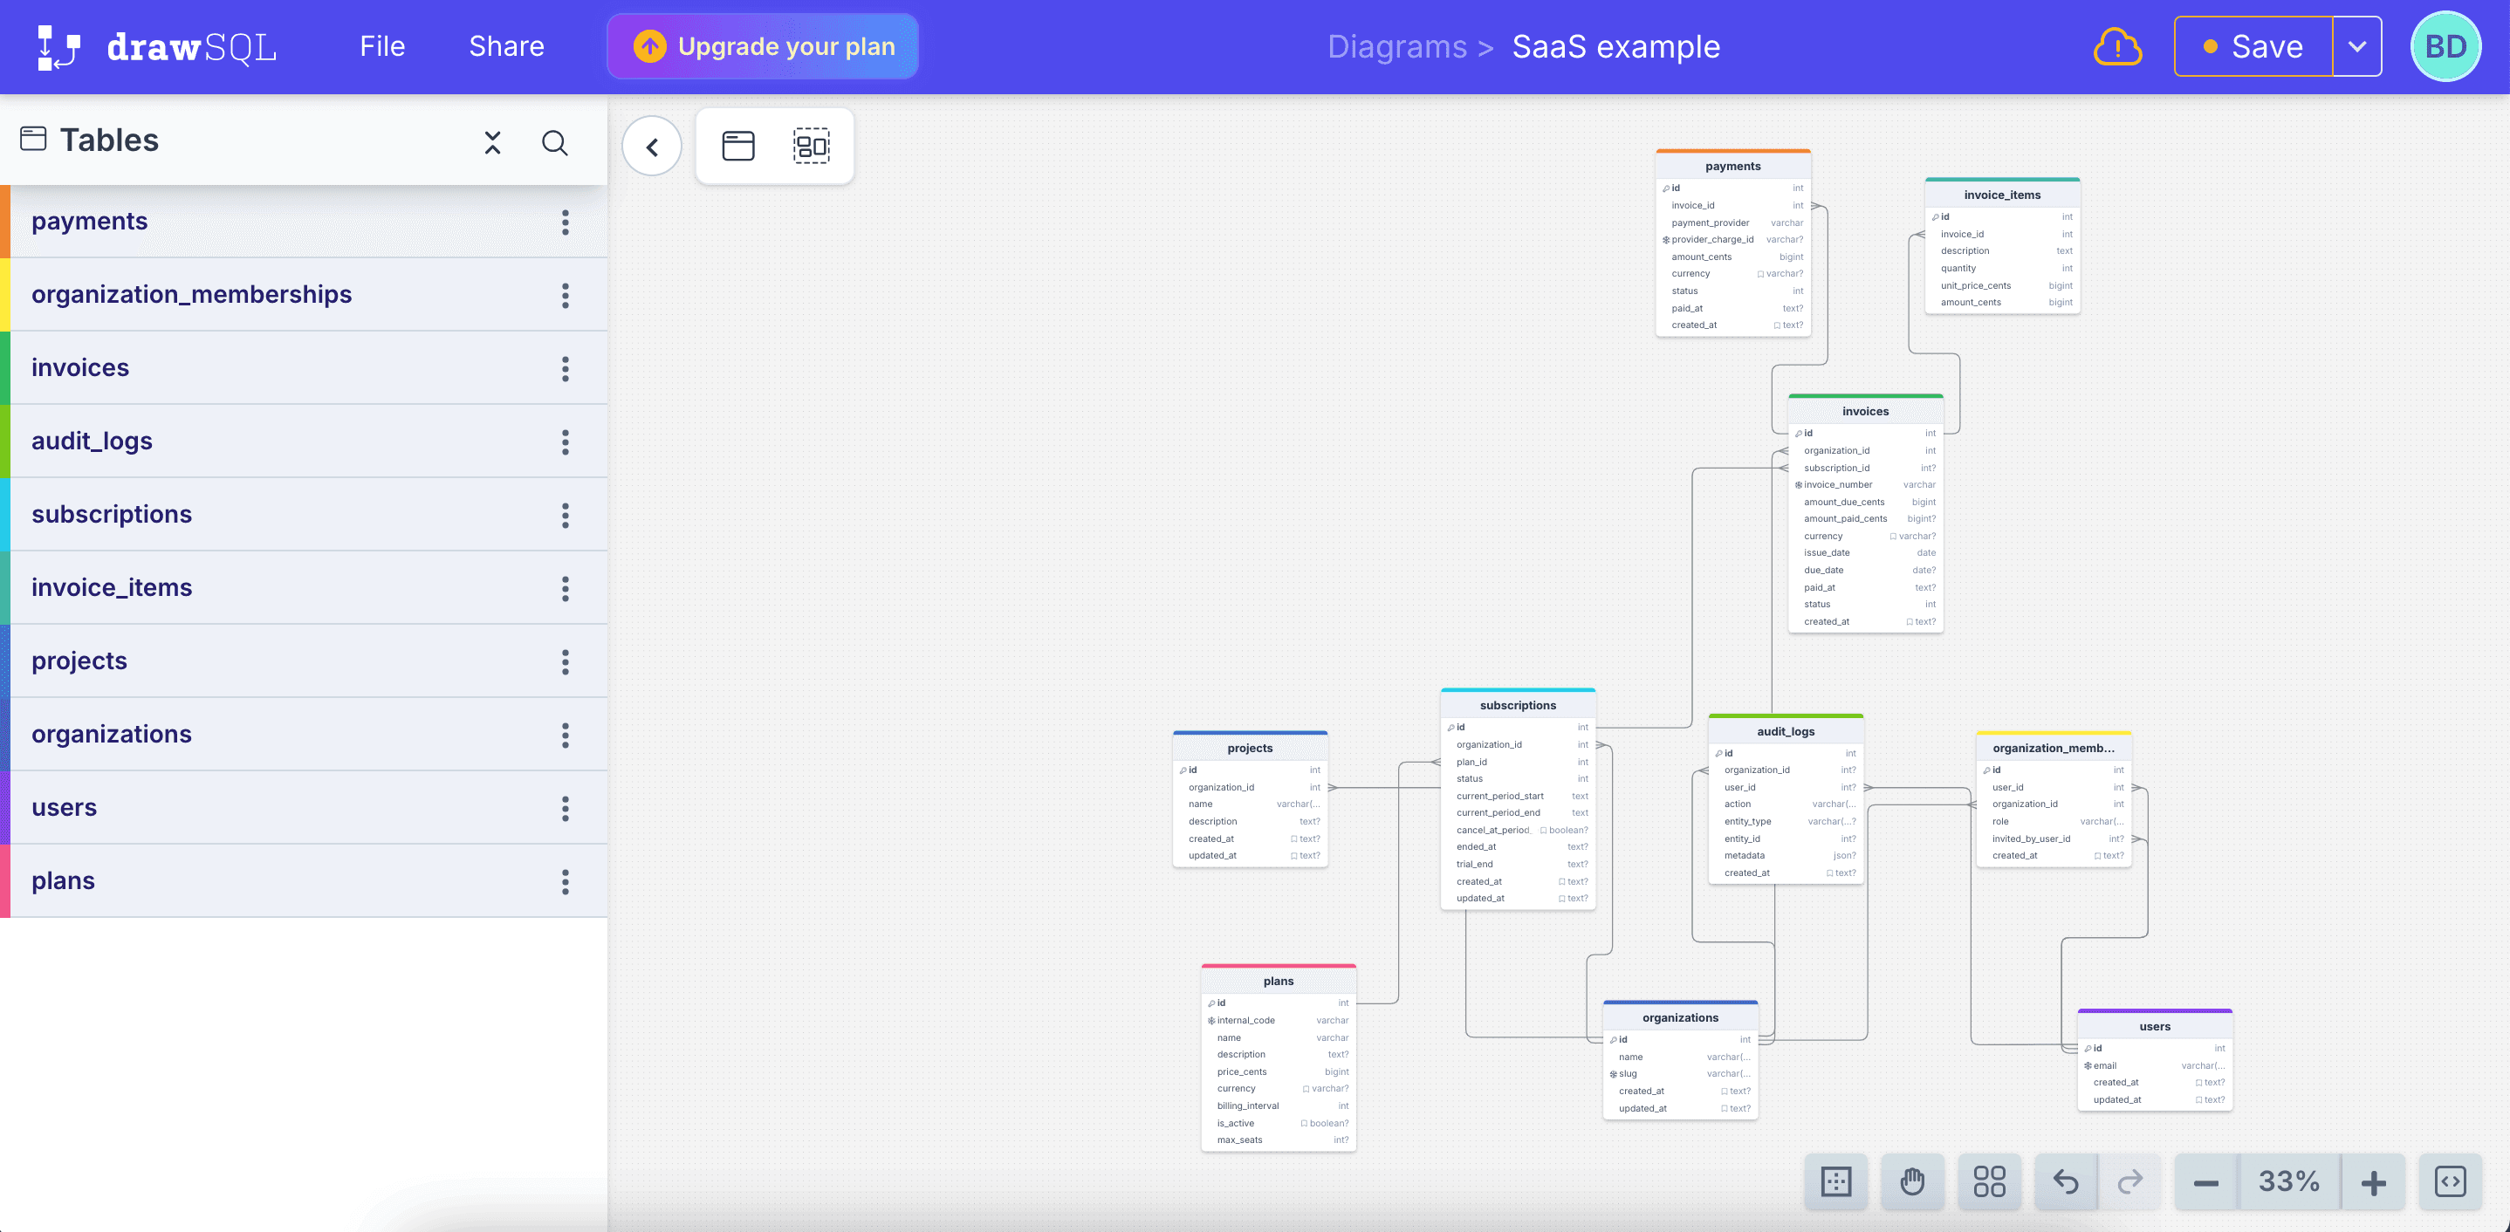Screen dimensions: 2510x1232
Task: Click Upgrade your plan button
Action: click(762, 47)
